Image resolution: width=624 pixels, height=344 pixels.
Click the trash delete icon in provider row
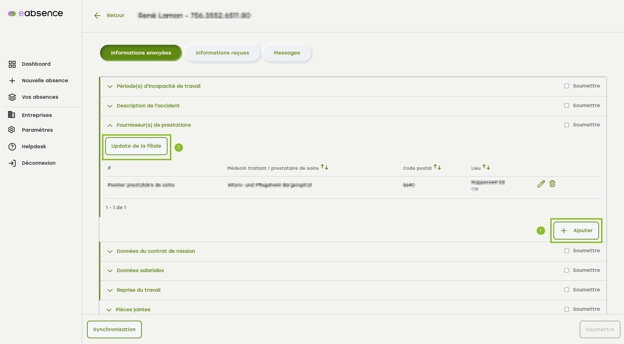coord(552,184)
